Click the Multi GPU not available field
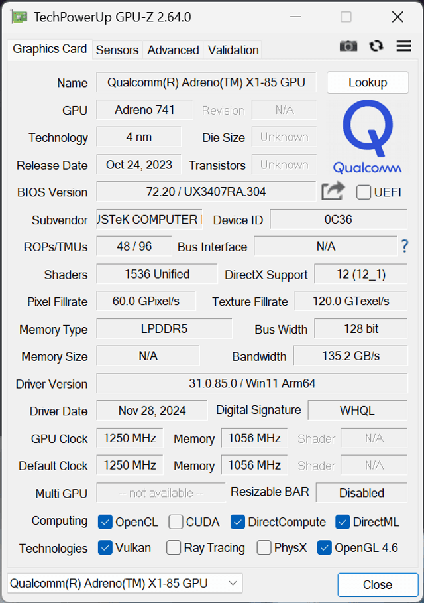Screen dimensions: 424x603 [161, 493]
